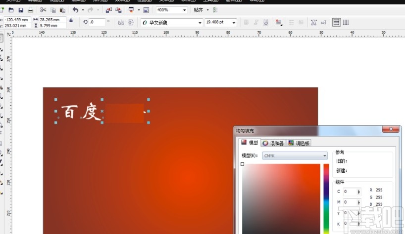
Task: Expand the redo history arrow
Action: coord(98,10)
